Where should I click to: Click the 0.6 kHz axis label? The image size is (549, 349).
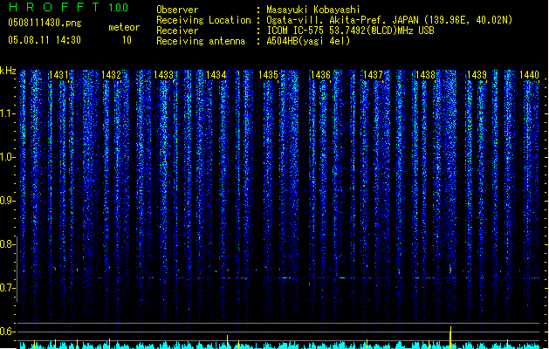(x=7, y=332)
